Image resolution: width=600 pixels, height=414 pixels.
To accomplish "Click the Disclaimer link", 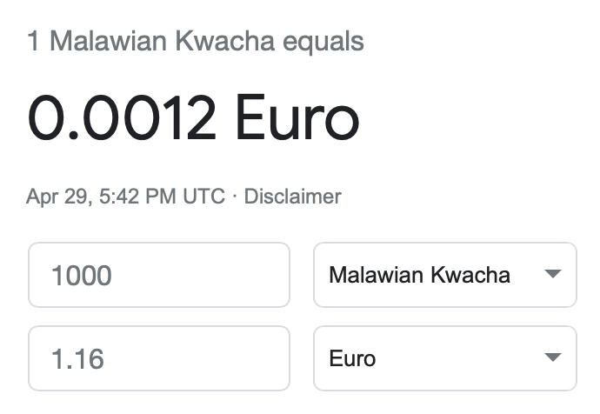I will point(292,197).
